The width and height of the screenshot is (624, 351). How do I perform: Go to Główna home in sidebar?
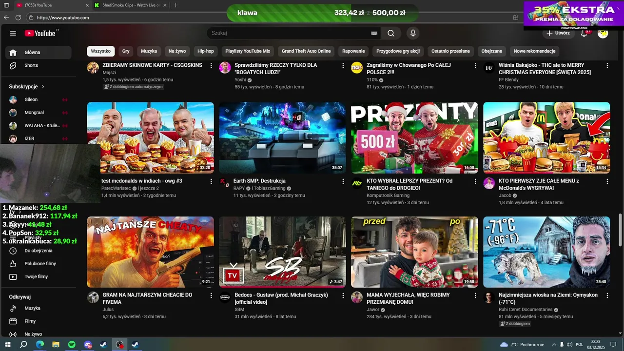coord(39,52)
